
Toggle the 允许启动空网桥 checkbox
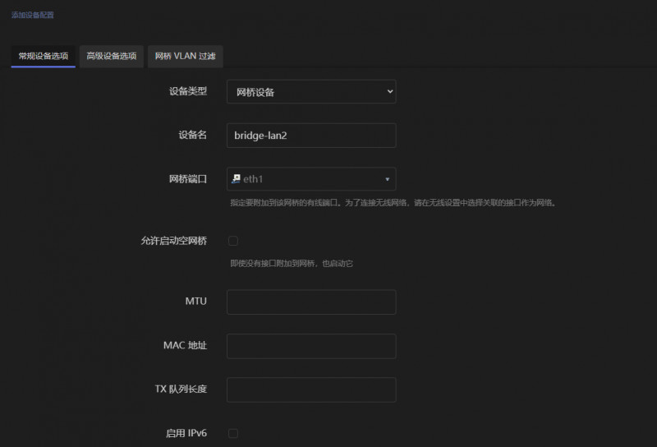pos(233,241)
